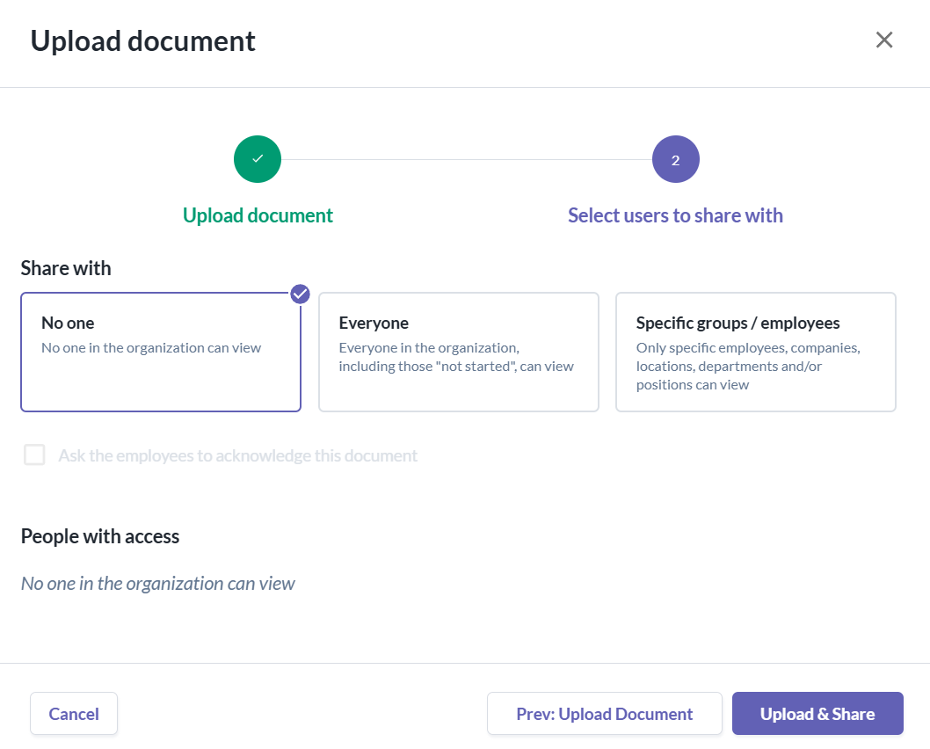Click italic text No one in the organization can view
The height and width of the screenshot is (749, 930).
[x=157, y=584]
